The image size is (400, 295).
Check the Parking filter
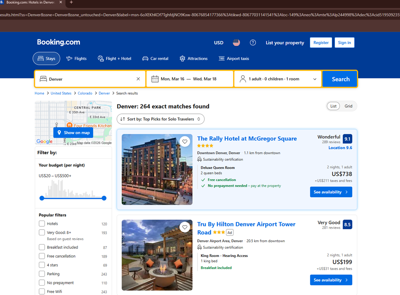pyautogui.click(x=42, y=274)
